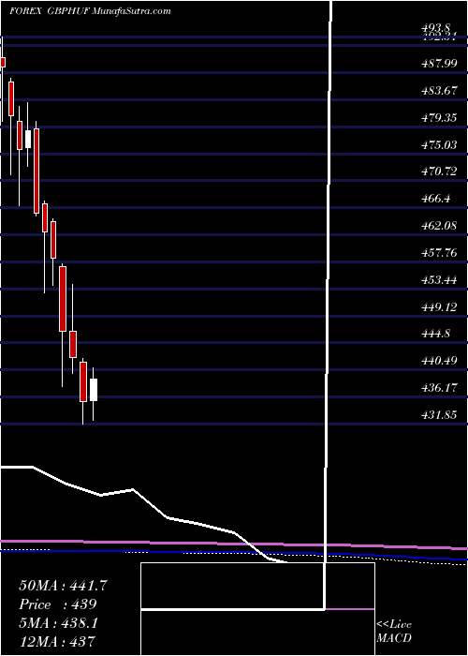
Task: Click the 5MA : 438.1 readout
Action: coord(58,623)
